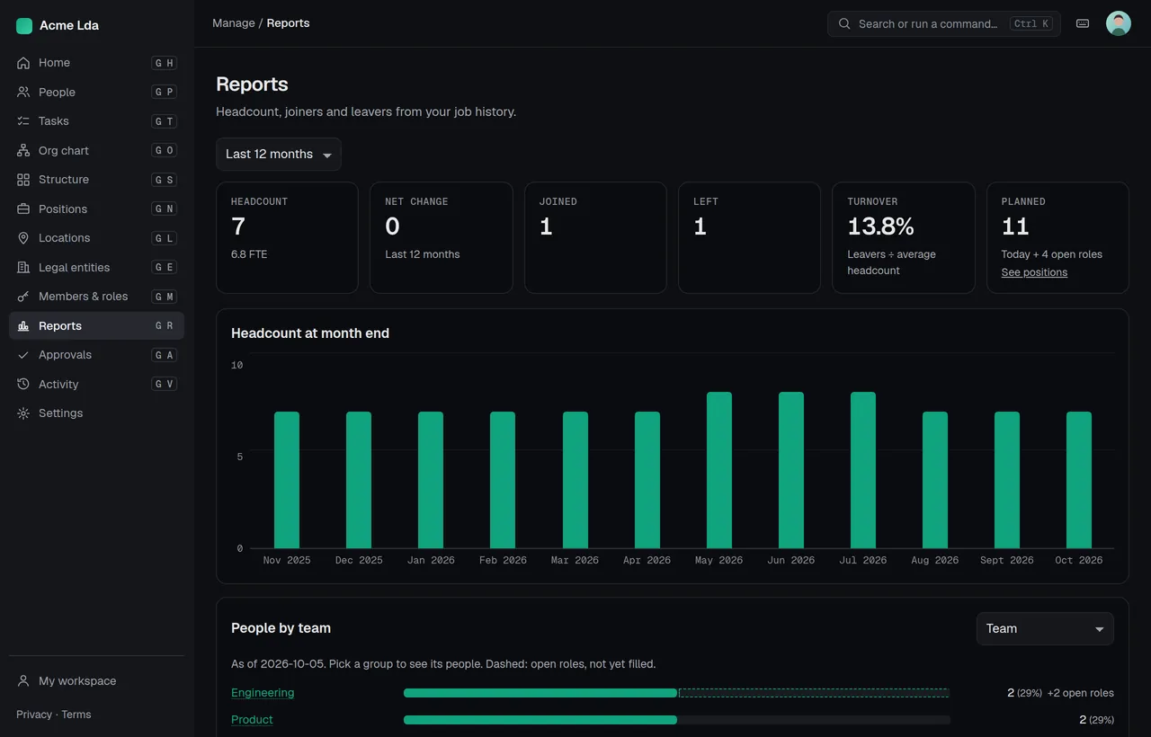Open Org chart from sidebar
Viewport: 1151px width, 737px height.
click(96, 151)
